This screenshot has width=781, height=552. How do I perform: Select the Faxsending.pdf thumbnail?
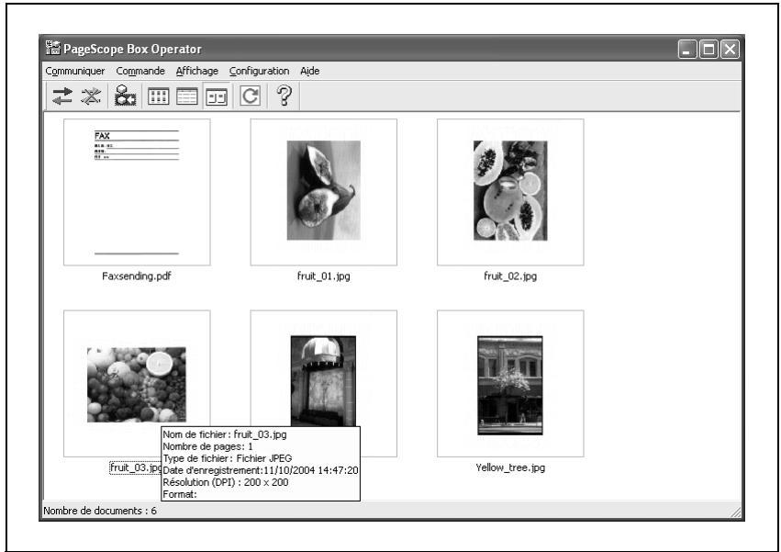137,192
